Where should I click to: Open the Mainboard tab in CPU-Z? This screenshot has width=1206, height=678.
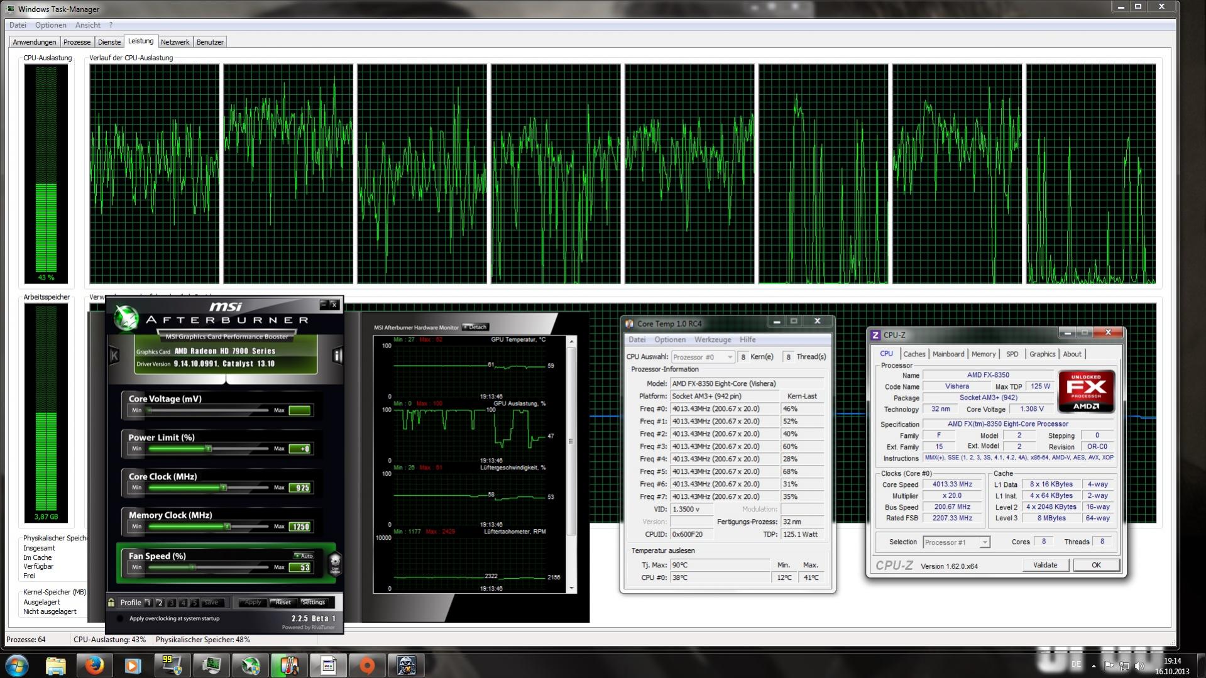point(948,354)
